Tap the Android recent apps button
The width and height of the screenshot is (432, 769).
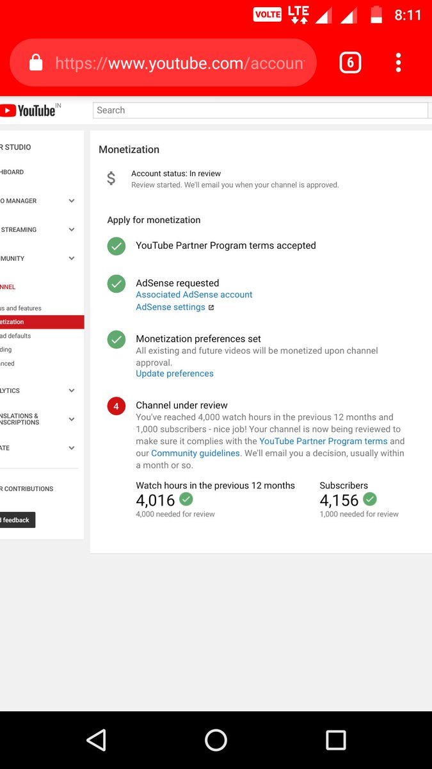[x=335, y=740]
